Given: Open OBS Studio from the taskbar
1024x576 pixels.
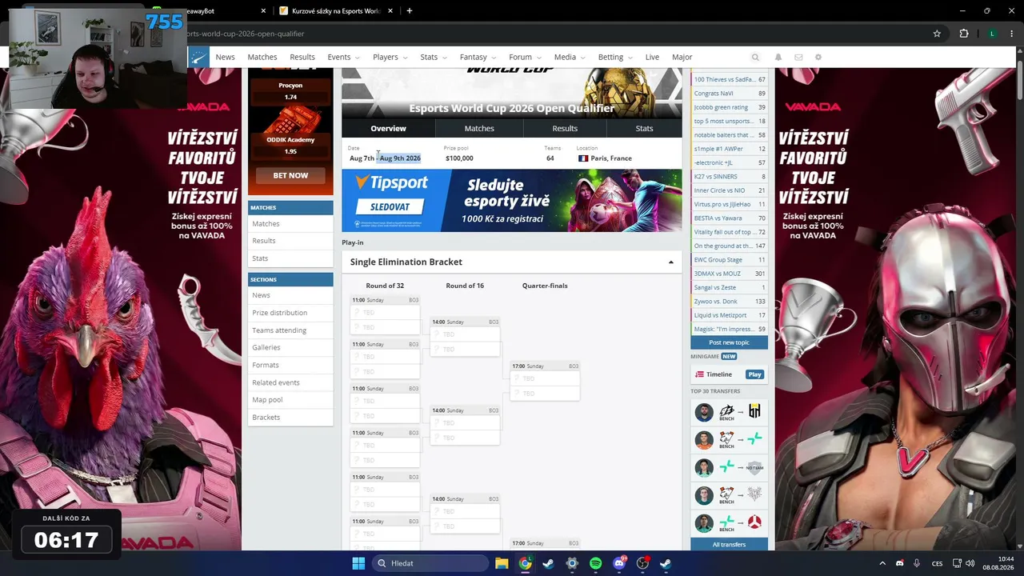Looking at the screenshot, I should [x=642, y=563].
